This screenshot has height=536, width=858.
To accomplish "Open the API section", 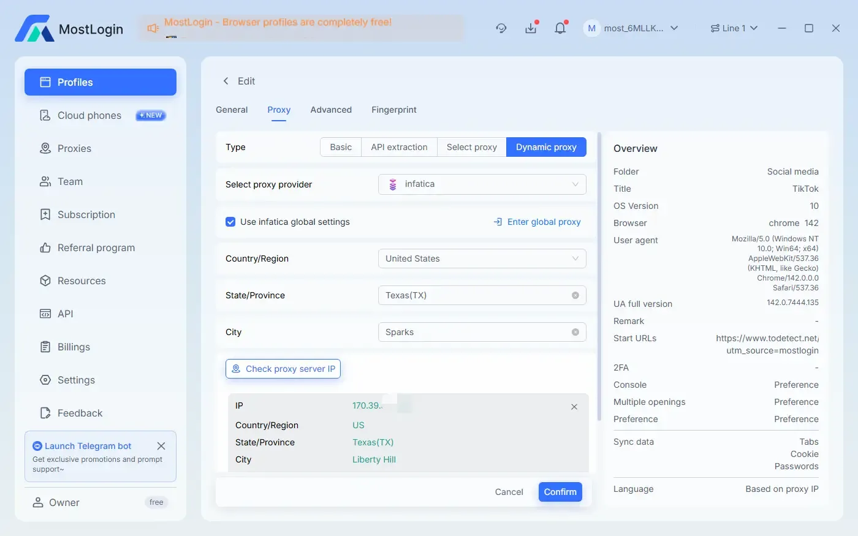I will point(65,314).
